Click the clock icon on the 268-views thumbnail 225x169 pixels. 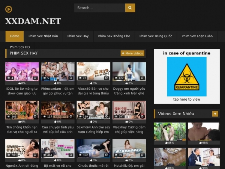tap(35, 116)
